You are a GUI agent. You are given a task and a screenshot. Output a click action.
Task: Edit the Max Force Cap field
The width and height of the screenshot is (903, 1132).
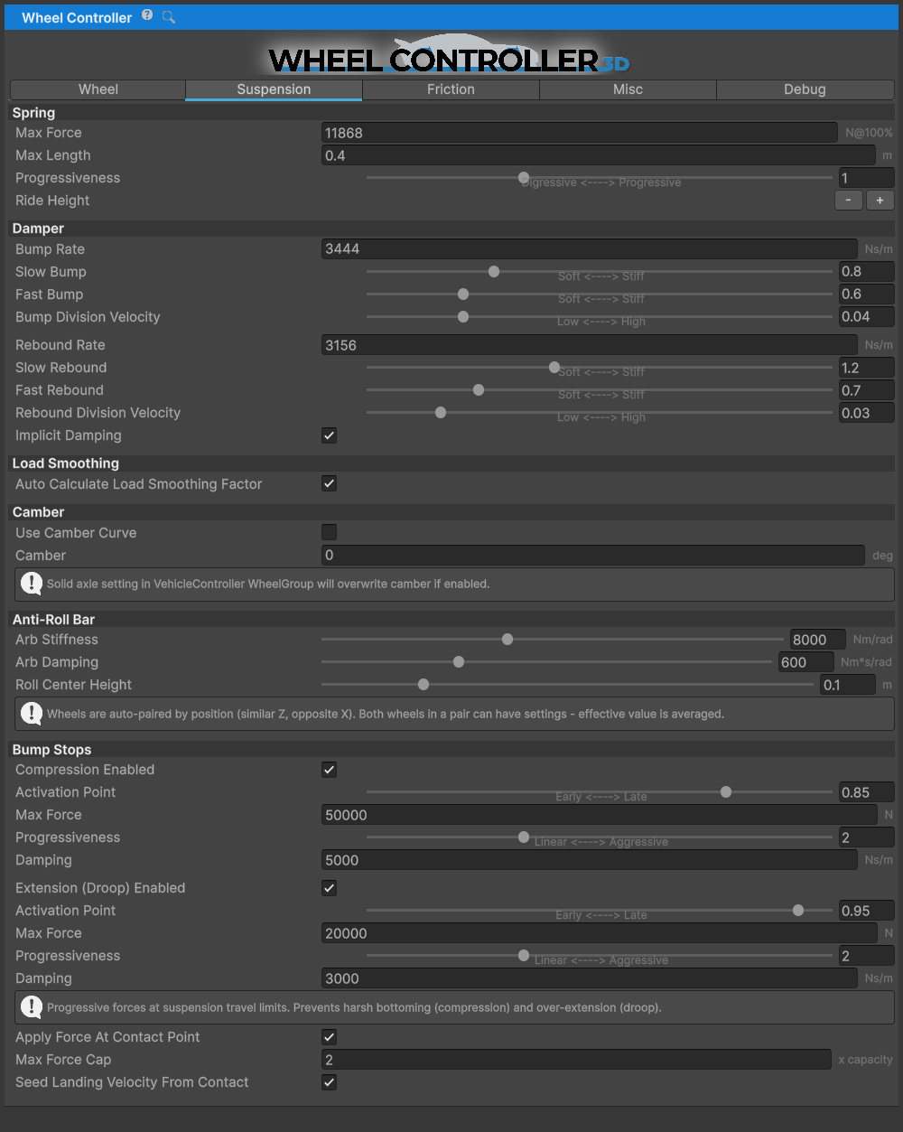pyautogui.click(x=576, y=1060)
